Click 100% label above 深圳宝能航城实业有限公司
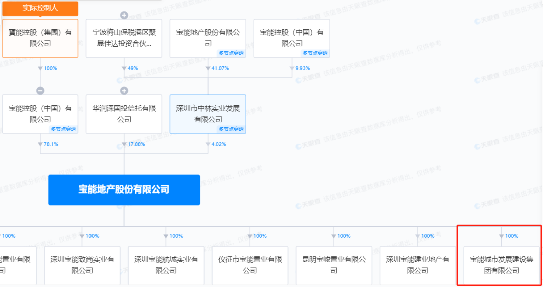The image size is (543, 287). coord(176,236)
